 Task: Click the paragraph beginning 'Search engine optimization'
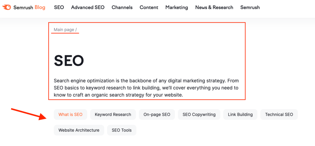(146, 88)
